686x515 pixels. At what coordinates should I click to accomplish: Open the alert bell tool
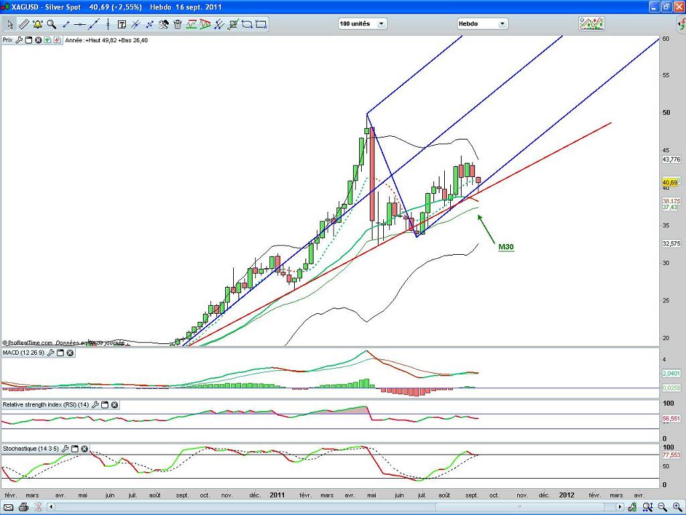click(x=38, y=24)
